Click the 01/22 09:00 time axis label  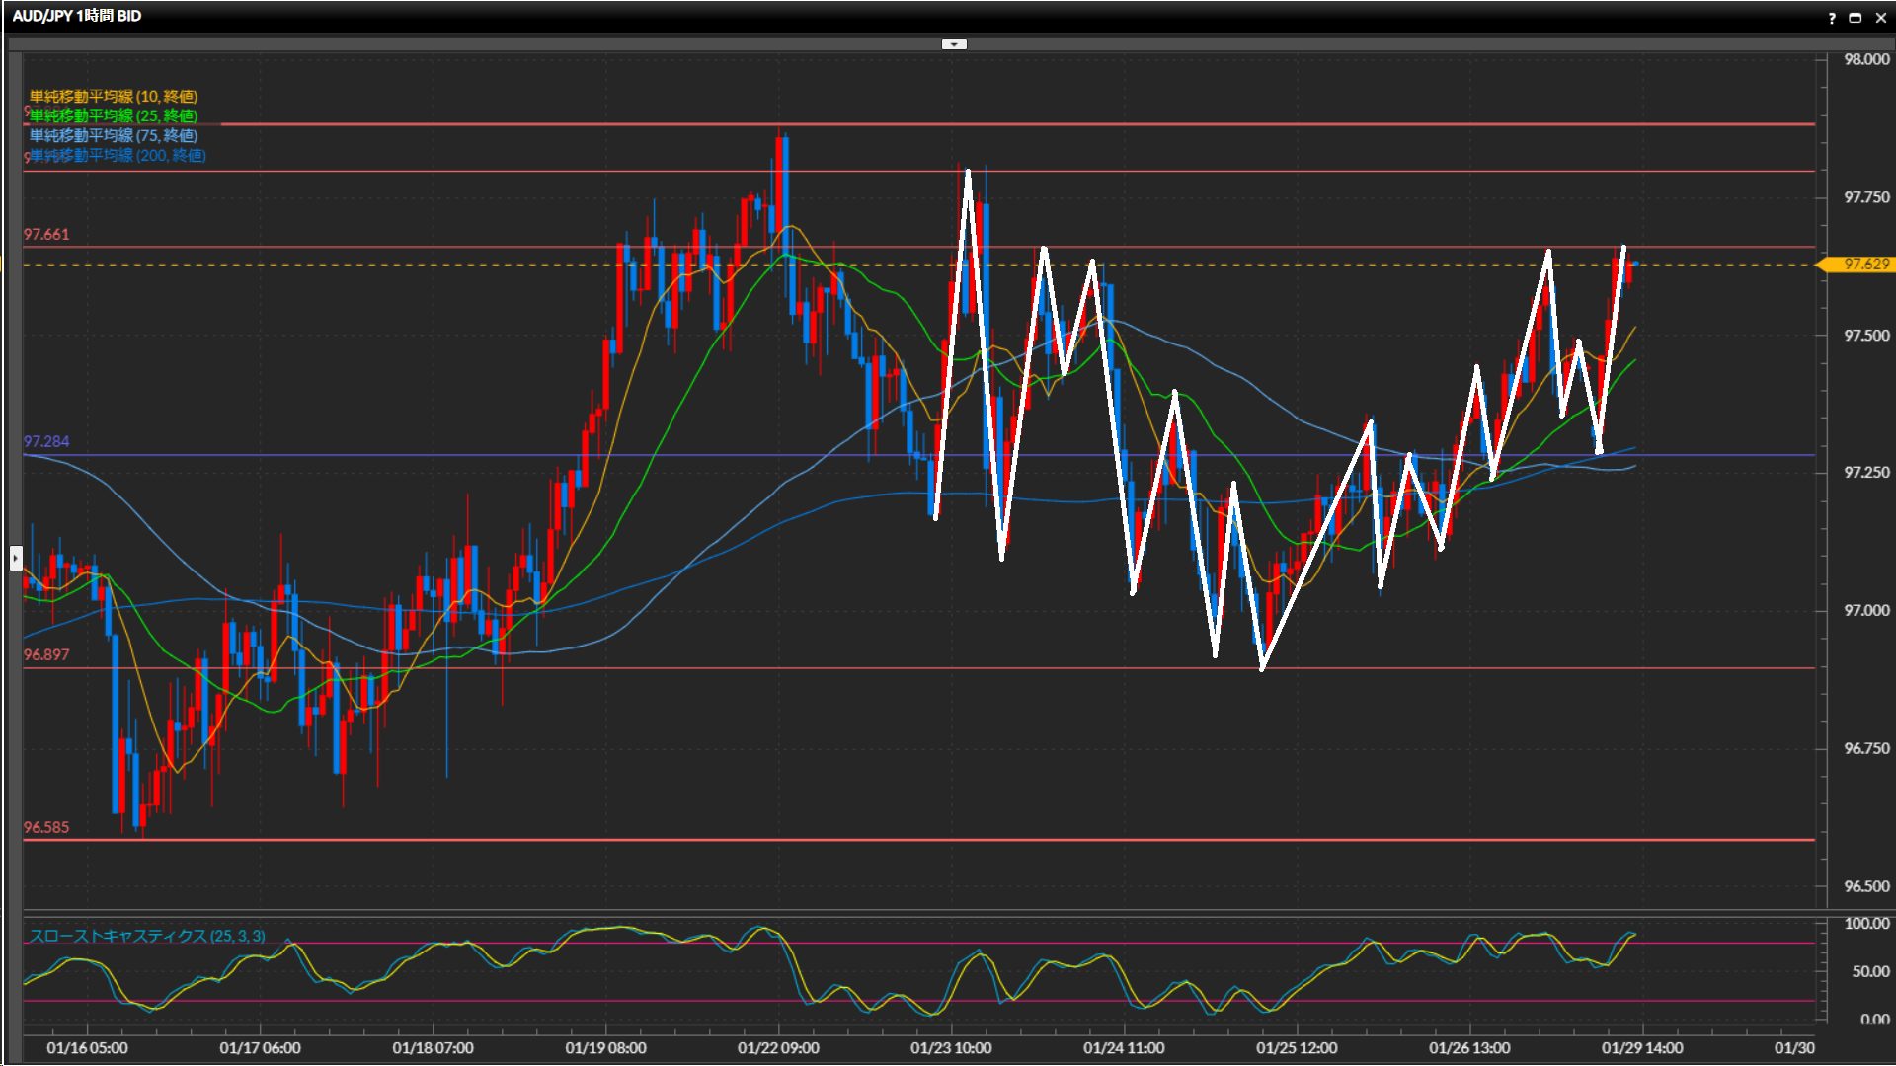click(x=778, y=1048)
